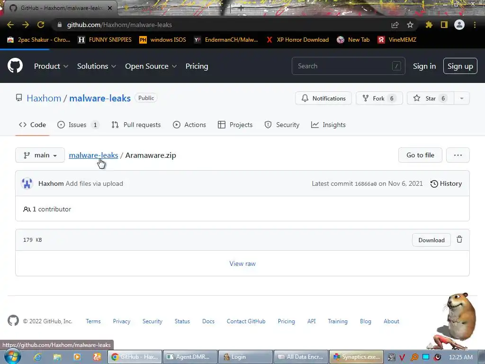Open the FUNNY SNIPPIES bookmark
Screen dimensions: 485x364
point(105,40)
